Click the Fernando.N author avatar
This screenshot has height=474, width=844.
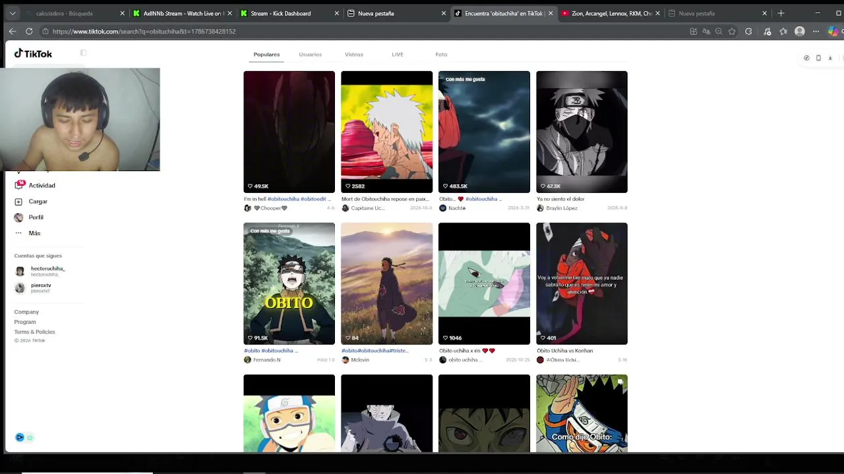tap(247, 360)
